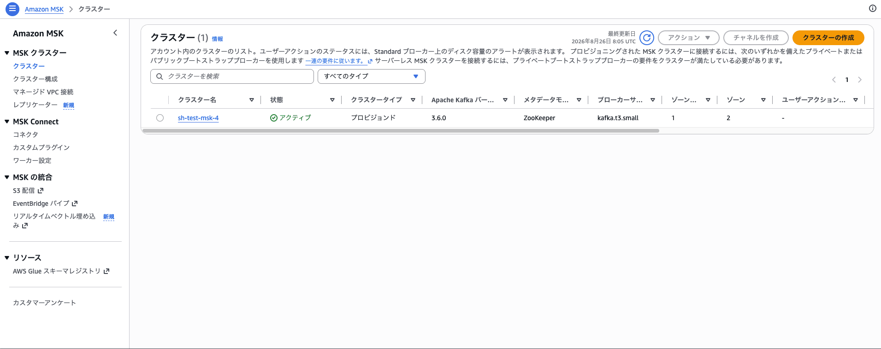The height and width of the screenshot is (349, 881).
Task: Focus the クラスターを検索 search field
Action: [x=232, y=76]
